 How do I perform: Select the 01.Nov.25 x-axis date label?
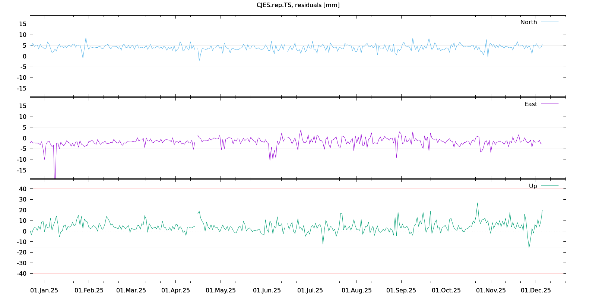491,291
